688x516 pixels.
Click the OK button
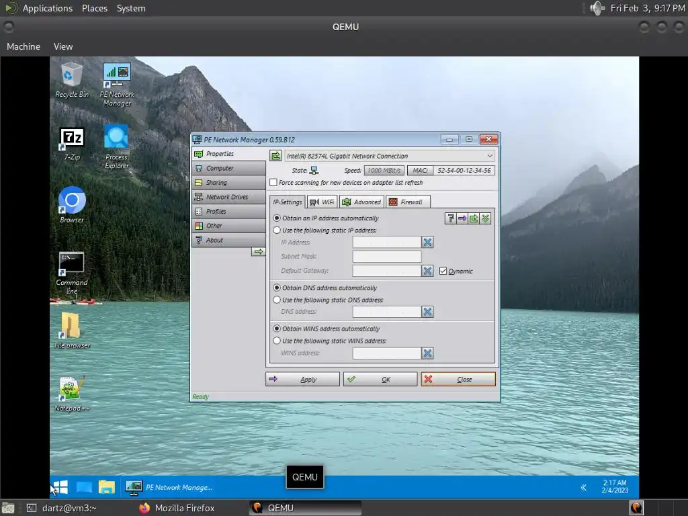(380, 379)
